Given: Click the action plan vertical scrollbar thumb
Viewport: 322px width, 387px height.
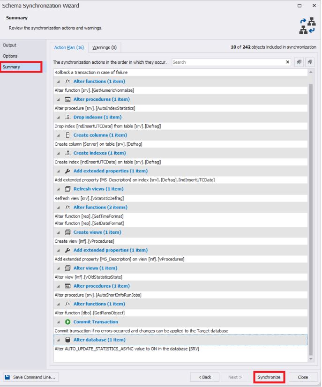Looking at the screenshot, I should click(x=311, y=220).
